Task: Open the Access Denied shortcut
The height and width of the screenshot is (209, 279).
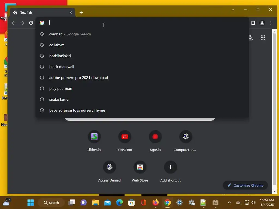Action: pyautogui.click(x=110, y=171)
